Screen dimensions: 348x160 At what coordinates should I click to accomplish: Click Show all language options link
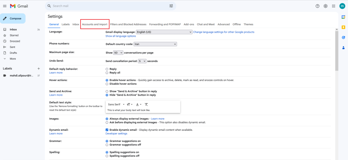click(121, 36)
